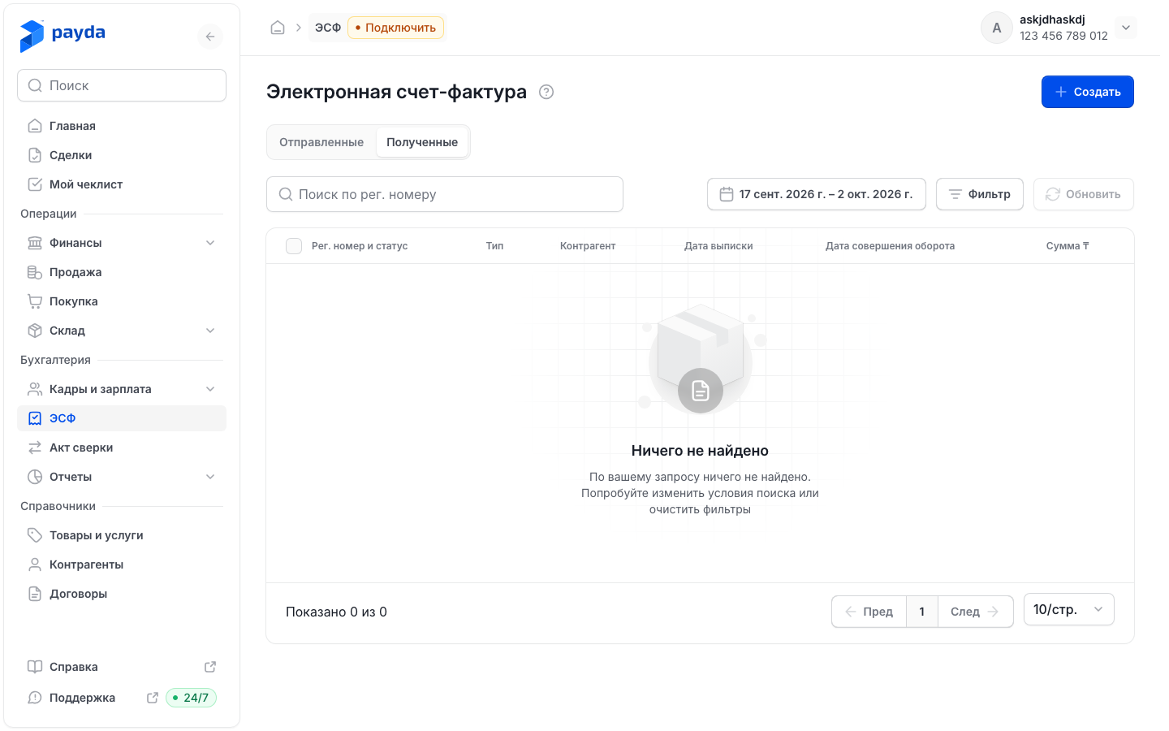Screen dimensions: 1169x731
Task: Open home via breadcrumb house icon
Action: pyautogui.click(x=278, y=28)
